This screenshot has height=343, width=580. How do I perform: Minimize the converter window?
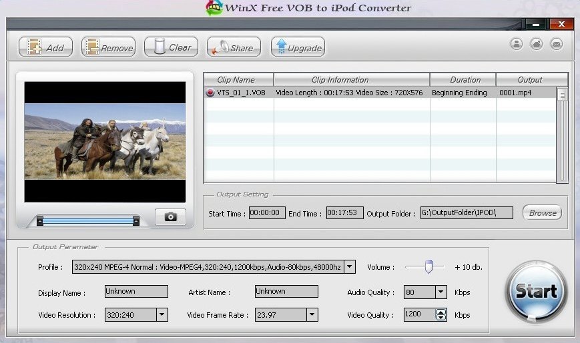(x=536, y=25)
